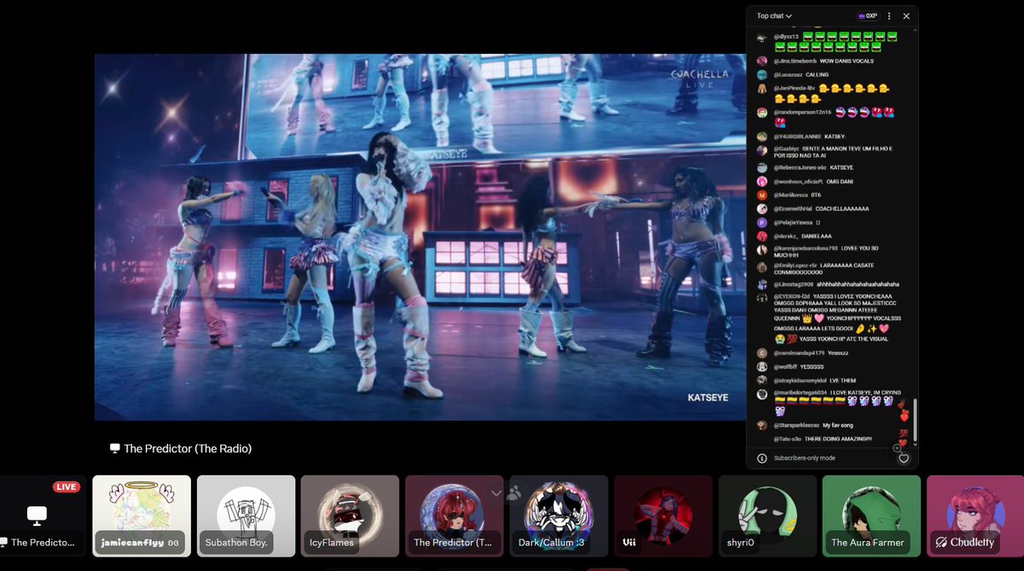The image size is (1024, 571).
Task: Close the live chat panel
Action: coord(906,16)
